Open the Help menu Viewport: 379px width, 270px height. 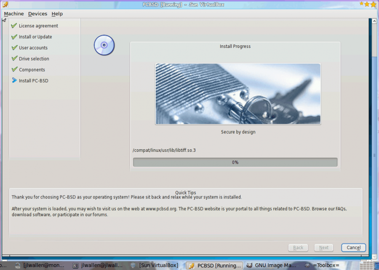click(57, 13)
